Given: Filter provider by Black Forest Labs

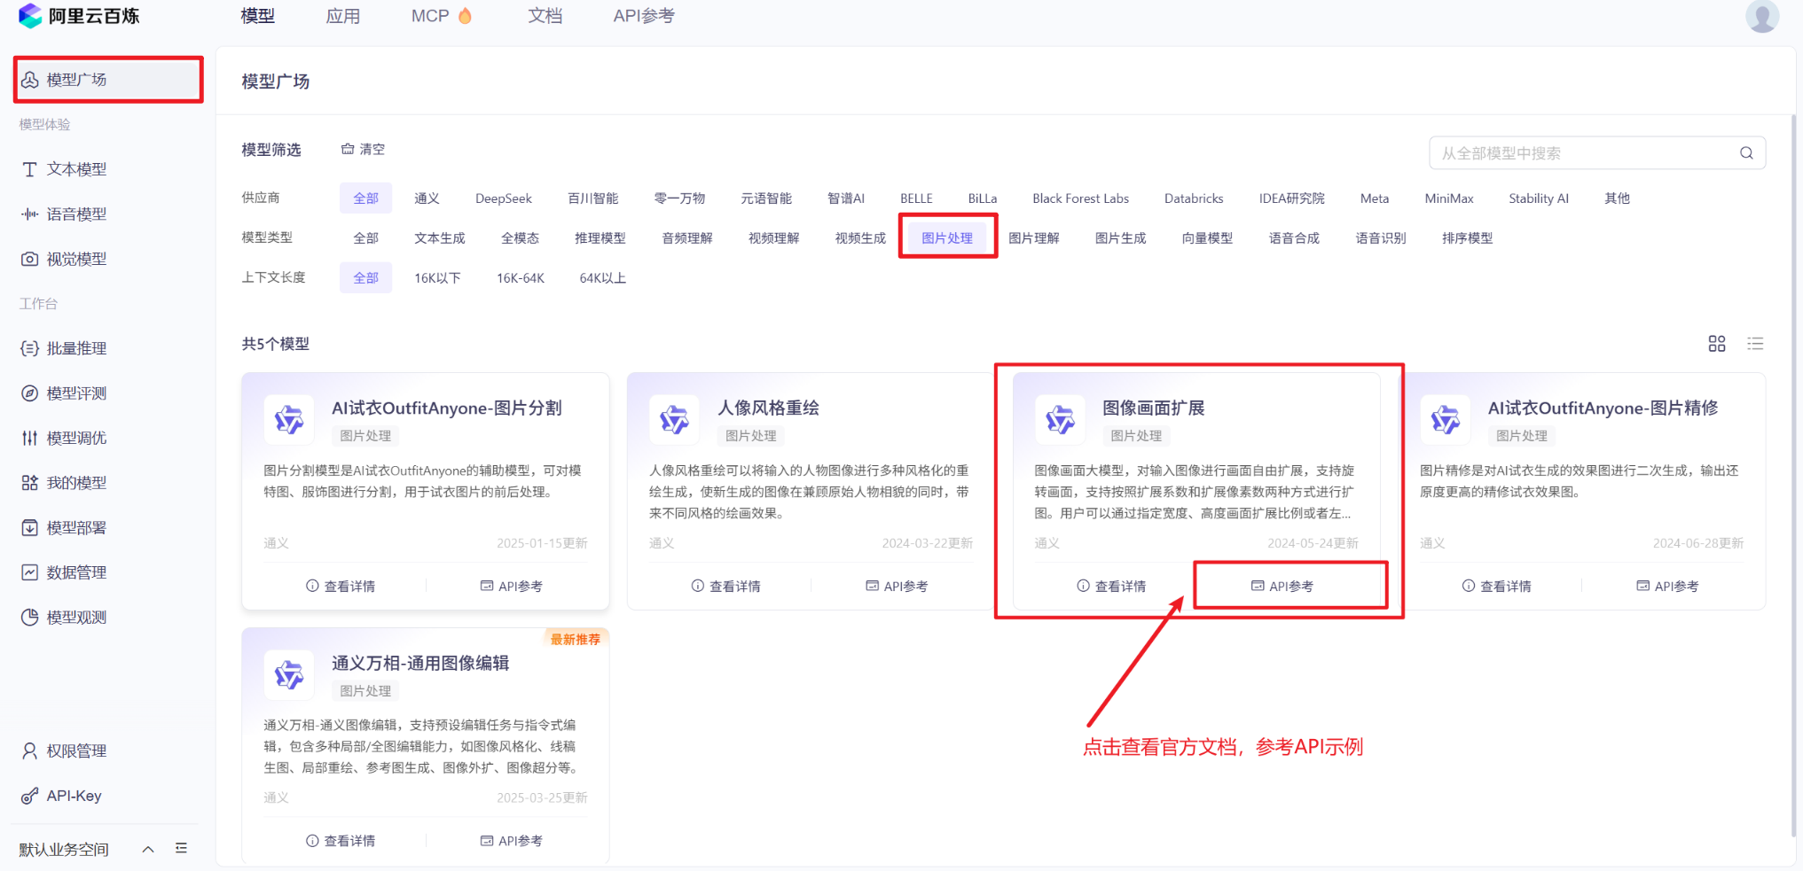Looking at the screenshot, I should [1080, 198].
